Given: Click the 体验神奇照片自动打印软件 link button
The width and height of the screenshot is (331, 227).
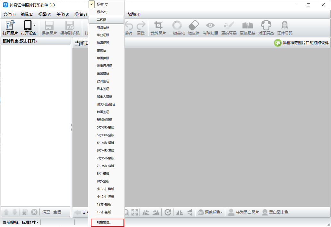Looking at the screenshot, I should (301, 43).
